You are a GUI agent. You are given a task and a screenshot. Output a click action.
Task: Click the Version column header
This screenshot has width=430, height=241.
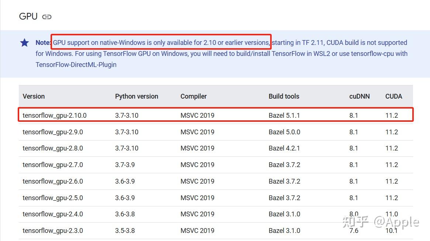point(34,96)
